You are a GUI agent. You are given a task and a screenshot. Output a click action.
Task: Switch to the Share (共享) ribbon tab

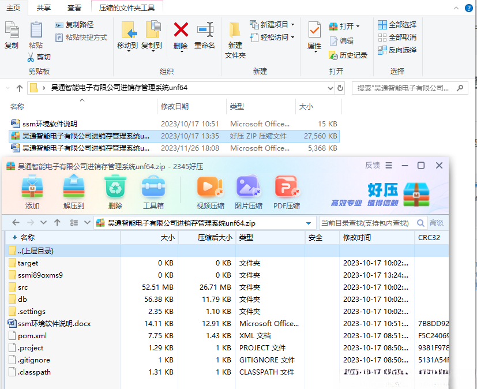point(44,8)
